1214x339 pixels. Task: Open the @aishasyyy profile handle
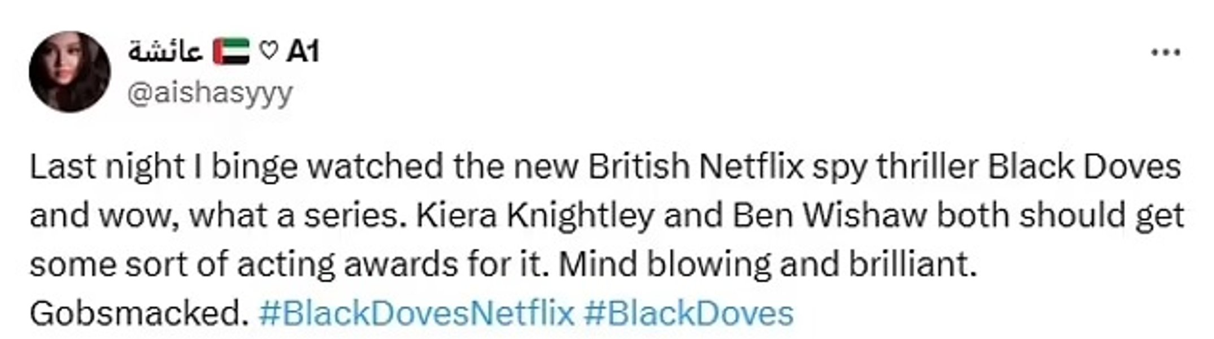210,92
